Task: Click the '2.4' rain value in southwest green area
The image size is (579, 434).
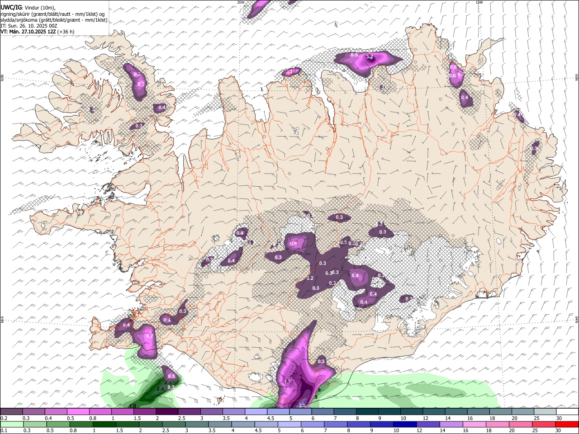Action: (160, 389)
